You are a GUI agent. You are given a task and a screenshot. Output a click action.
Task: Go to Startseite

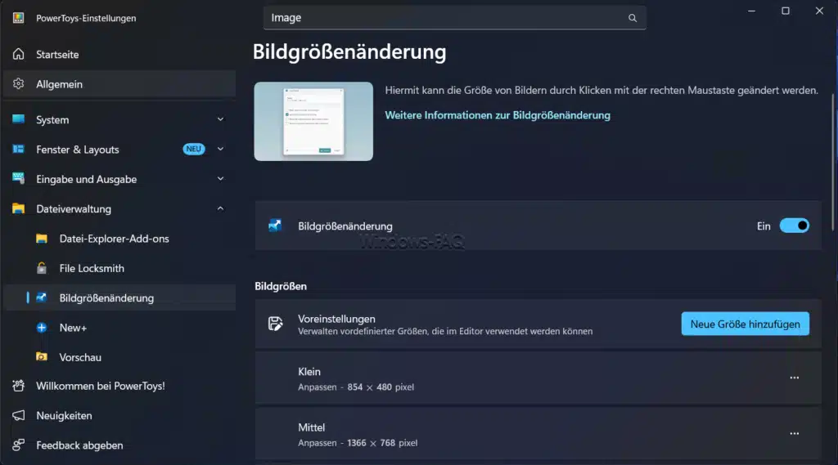tap(119, 55)
